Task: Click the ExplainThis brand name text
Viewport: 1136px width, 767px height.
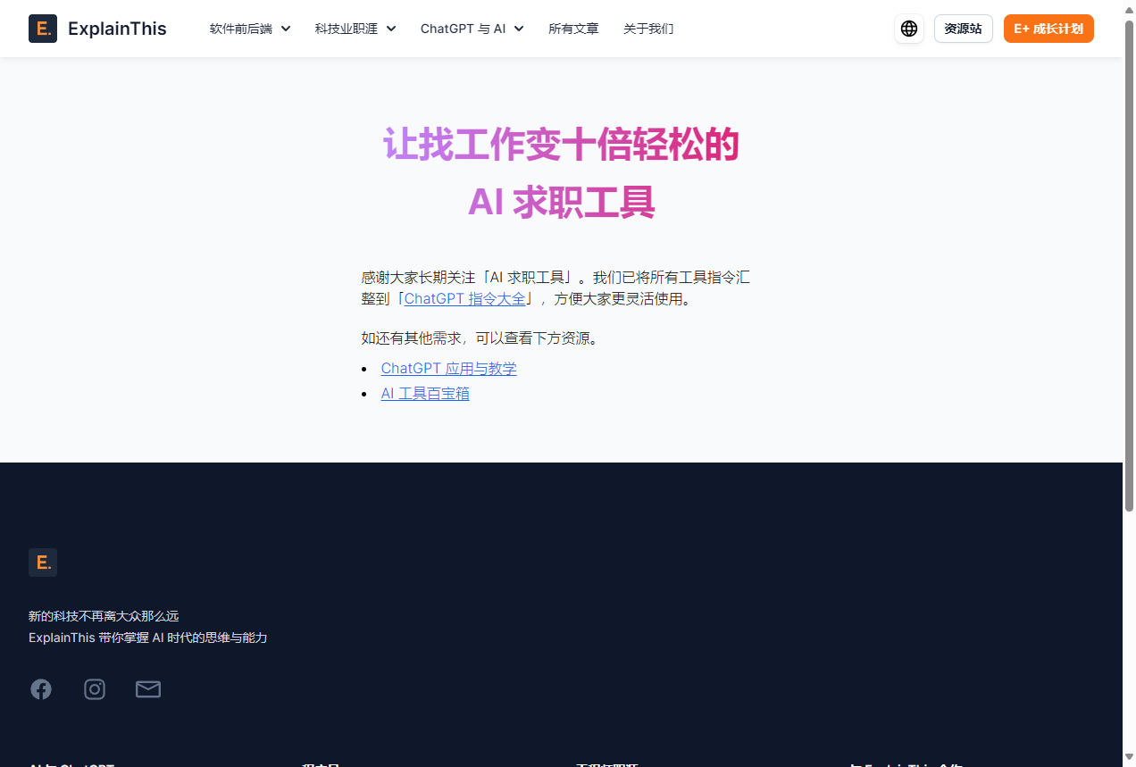Action: tap(117, 29)
